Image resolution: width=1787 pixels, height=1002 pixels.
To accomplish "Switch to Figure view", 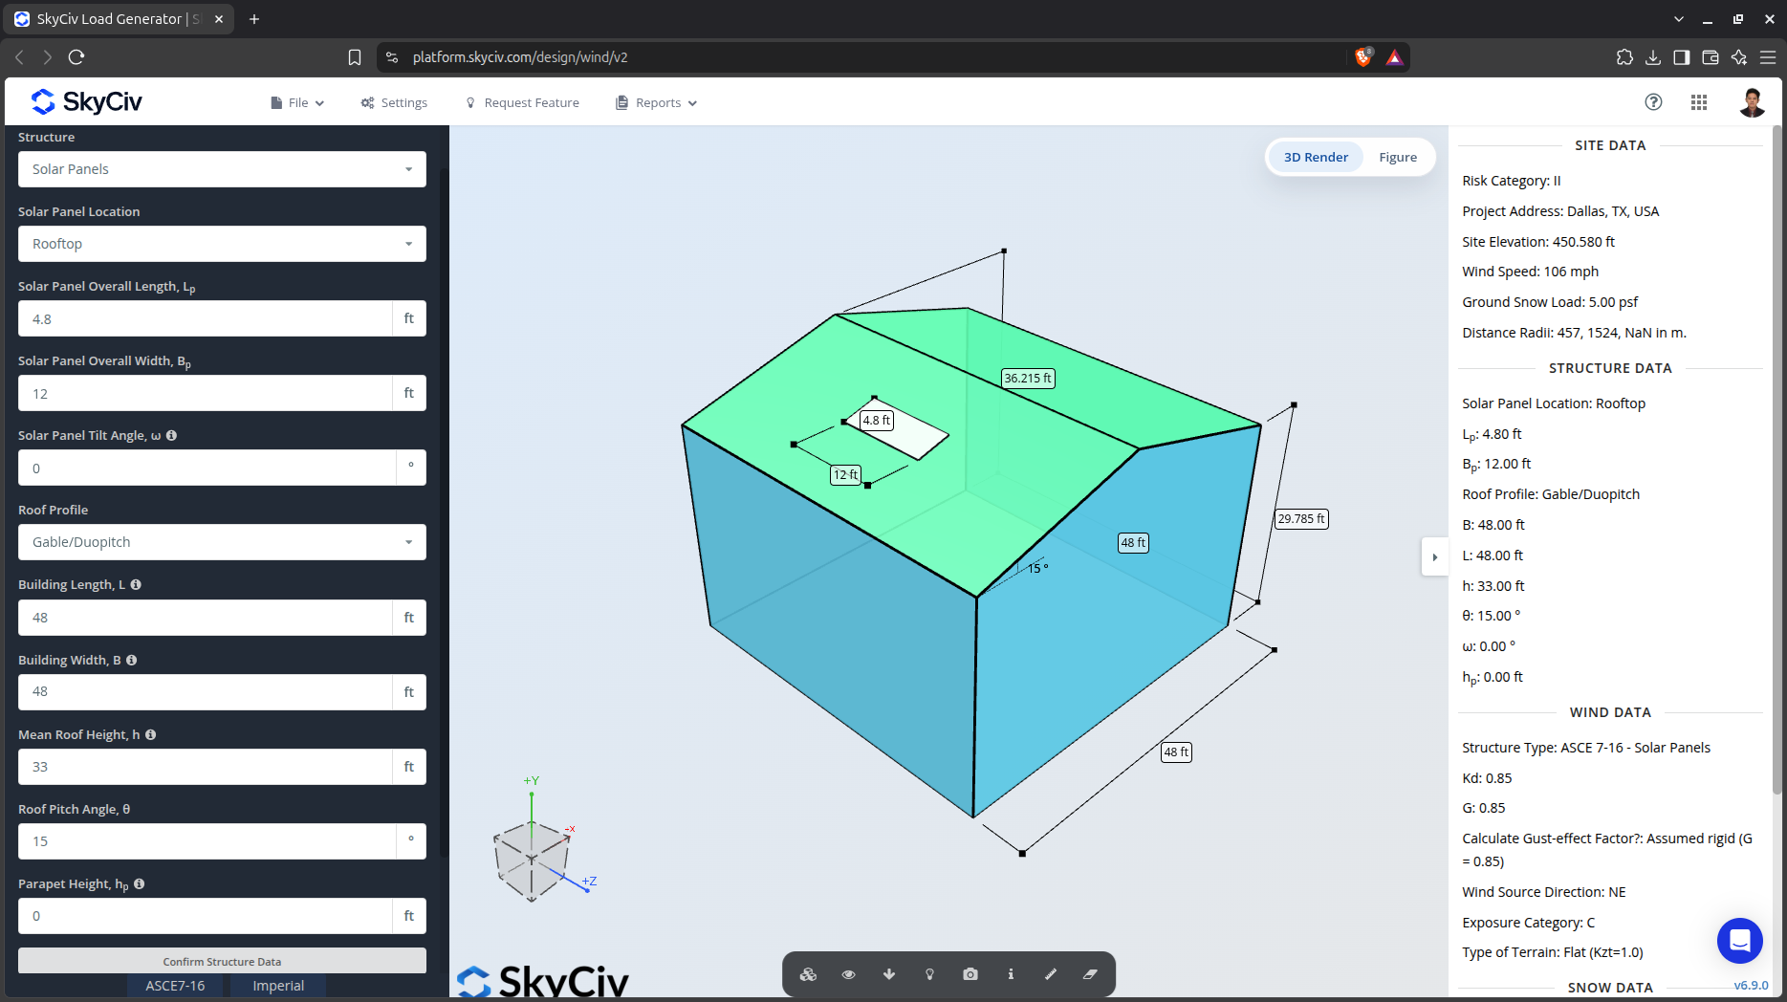I will tap(1398, 157).
